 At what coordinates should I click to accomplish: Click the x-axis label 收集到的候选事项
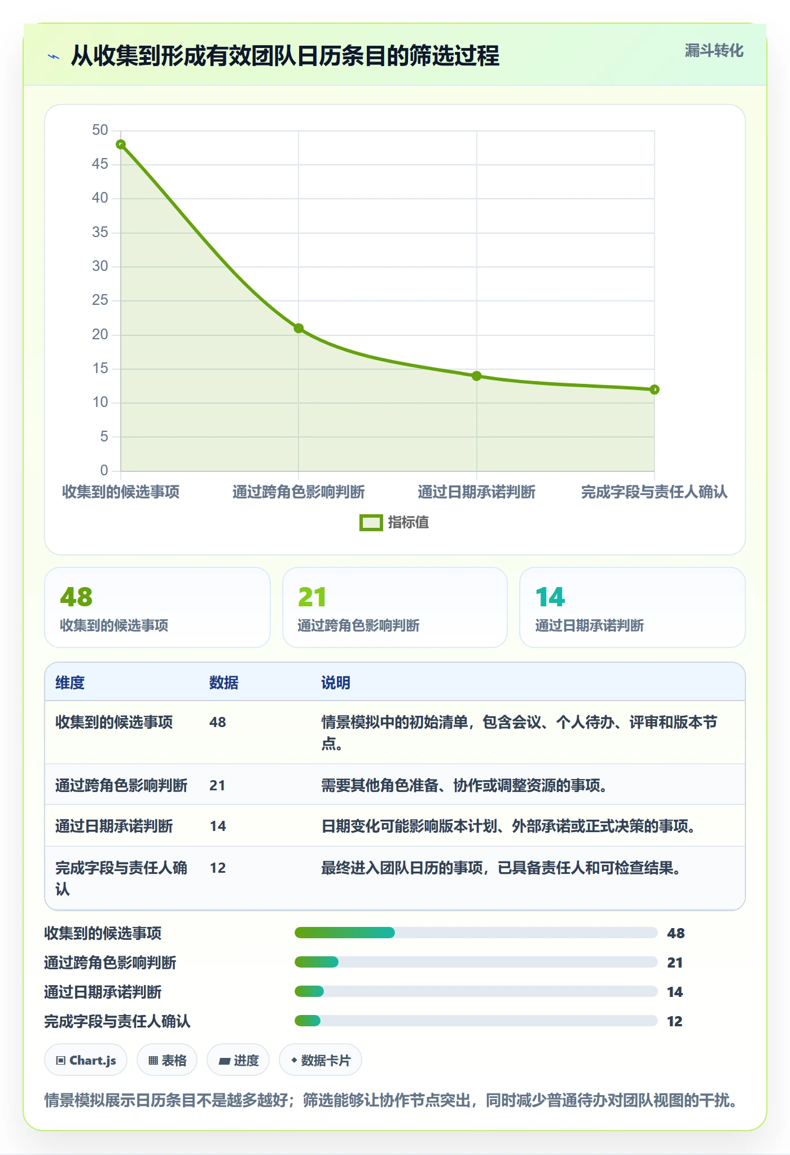121,492
